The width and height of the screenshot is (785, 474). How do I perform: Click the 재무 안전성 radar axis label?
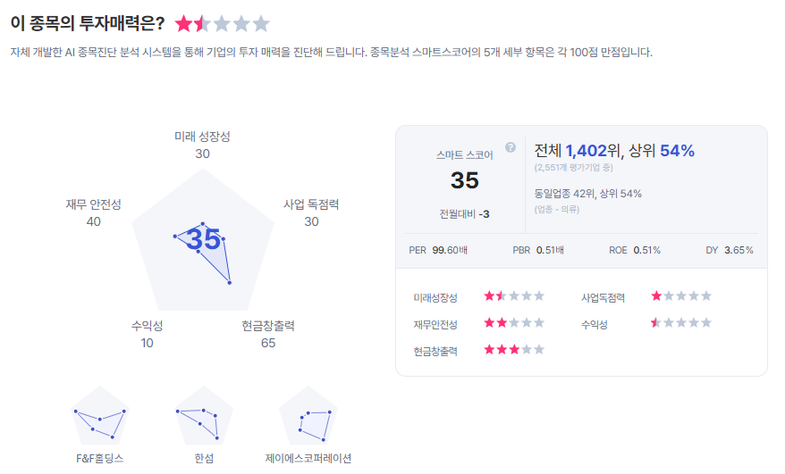(x=93, y=204)
